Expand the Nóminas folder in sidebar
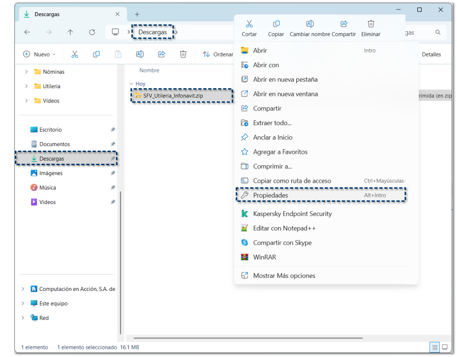This screenshot has width=457, height=357. coord(26,72)
